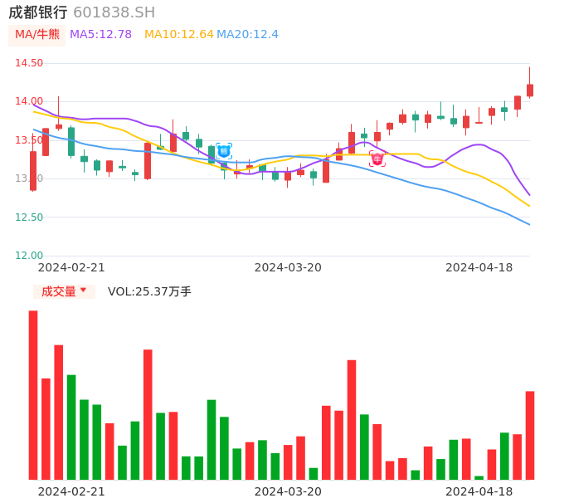Click the red bull signal marker icon
The image size is (569, 503).
point(377,159)
